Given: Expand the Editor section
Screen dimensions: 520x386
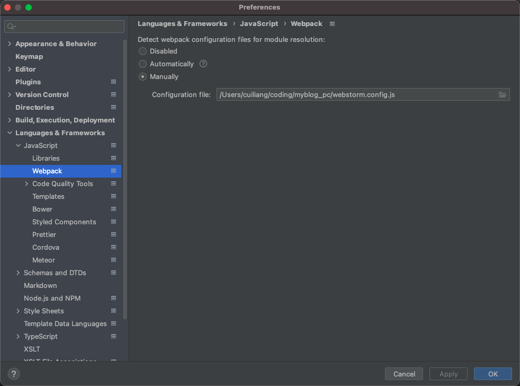Looking at the screenshot, I should pos(10,69).
